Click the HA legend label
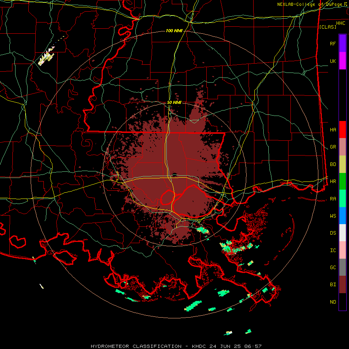349x349 pixels. [x=333, y=130]
